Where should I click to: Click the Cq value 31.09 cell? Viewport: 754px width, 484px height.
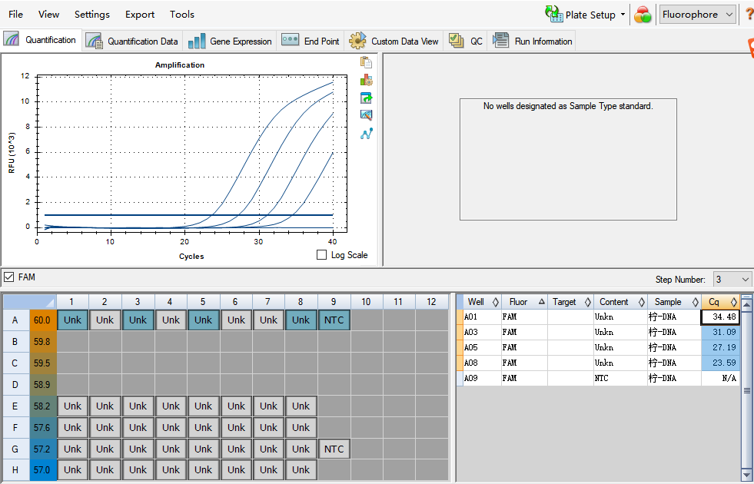coord(720,332)
